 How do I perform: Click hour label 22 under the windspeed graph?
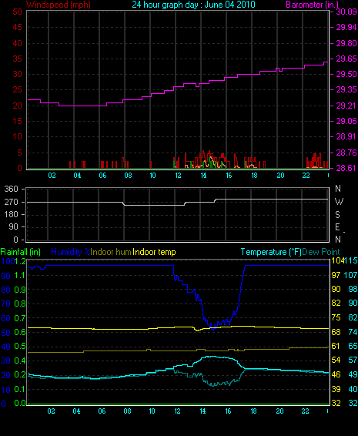pos(306,176)
